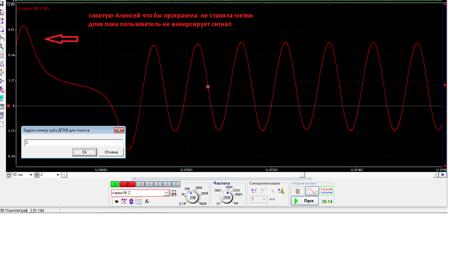This screenshot has height=254, width=451.
Task: Open the zoom factor 2 dropdown
Action: click(x=58, y=175)
